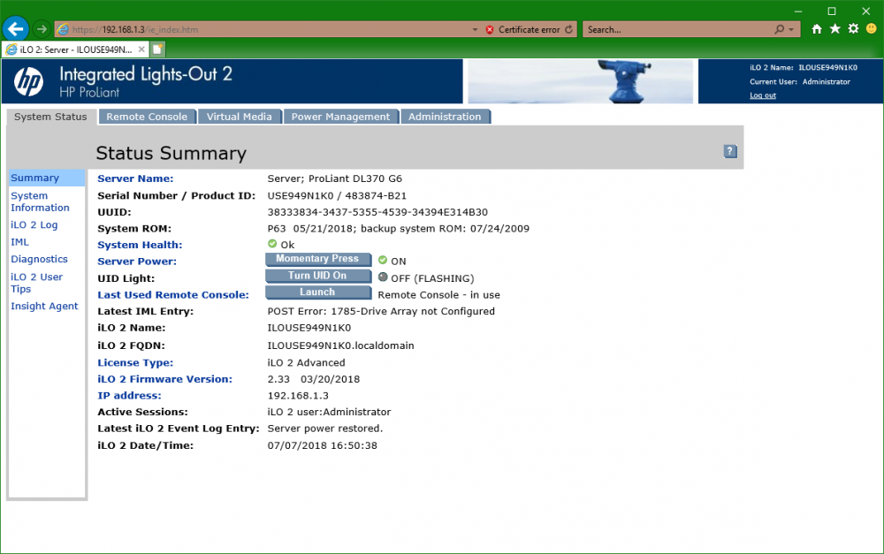The height and width of the screenshot is (554, 884).
Task: Click the Turn UID On button
Action: tap(318, 276)
